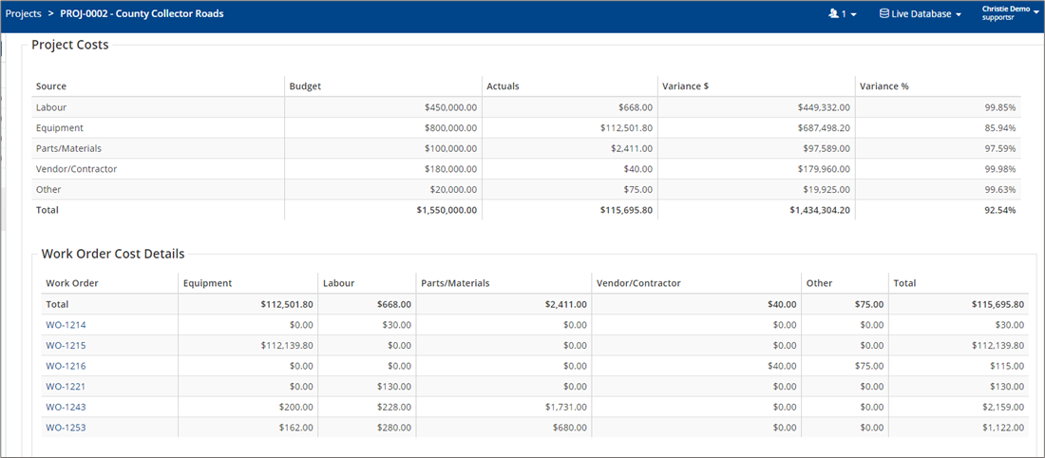
Task: Click the Parts/Materials actuals value $2,411.00 in Project Costs
Action: (632, 148)
